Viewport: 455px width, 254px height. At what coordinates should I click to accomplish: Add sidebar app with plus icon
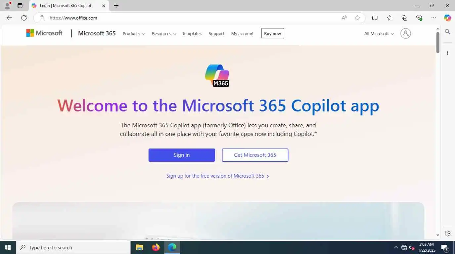coord(448,53)
